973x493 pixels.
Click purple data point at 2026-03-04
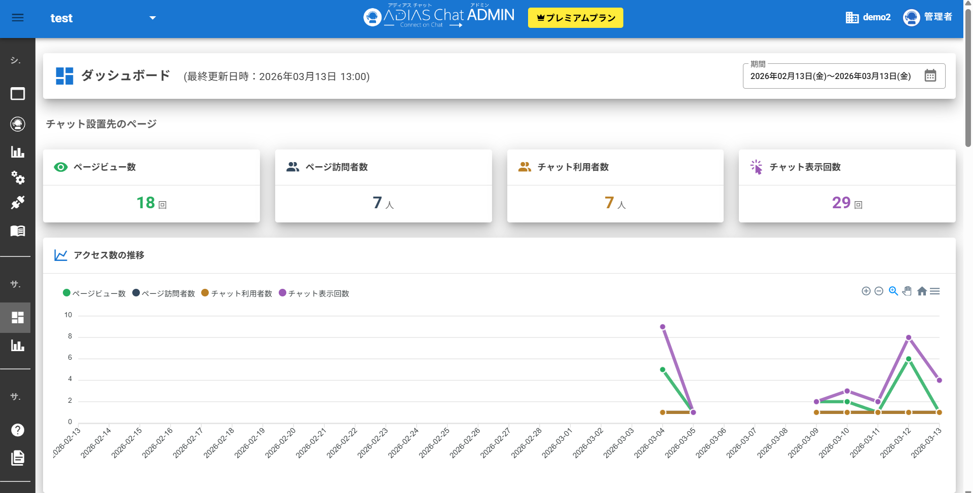662,327
